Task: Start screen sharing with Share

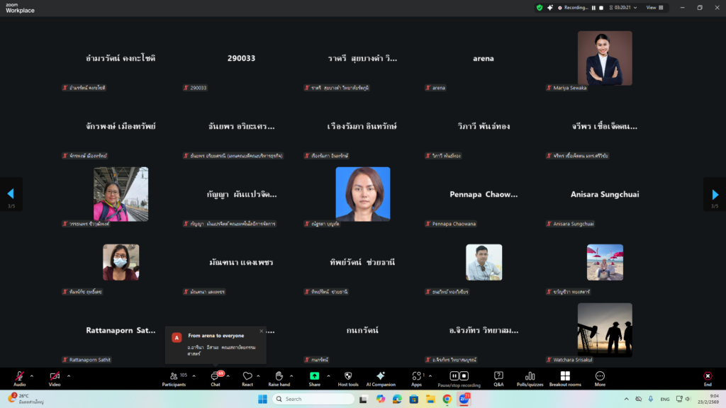Action: [314, 378]
